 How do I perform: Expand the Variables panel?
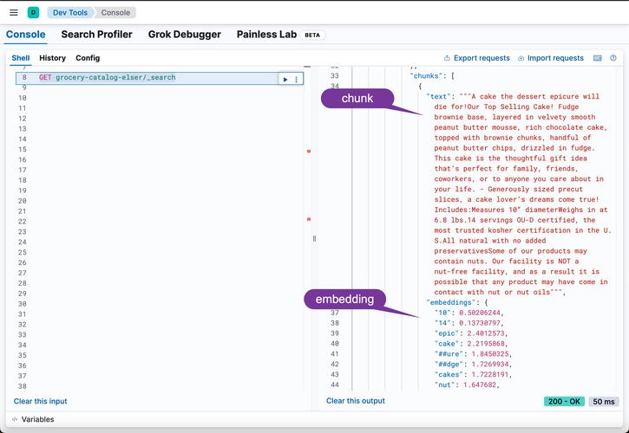(x=33, y=419)
